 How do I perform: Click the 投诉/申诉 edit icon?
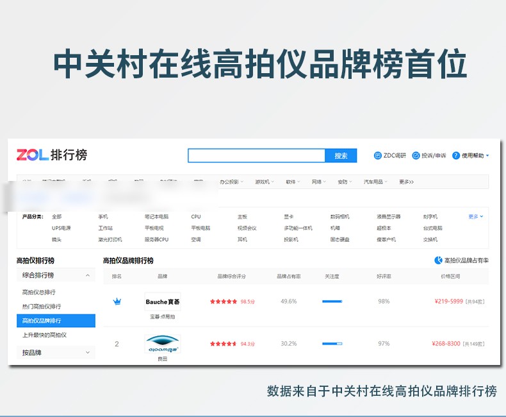416,155
